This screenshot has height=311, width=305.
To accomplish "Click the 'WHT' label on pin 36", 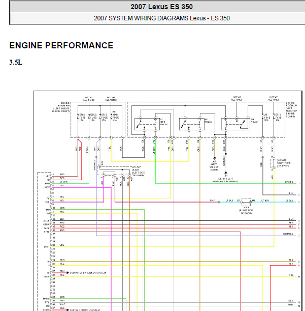I will pos(62,304).
